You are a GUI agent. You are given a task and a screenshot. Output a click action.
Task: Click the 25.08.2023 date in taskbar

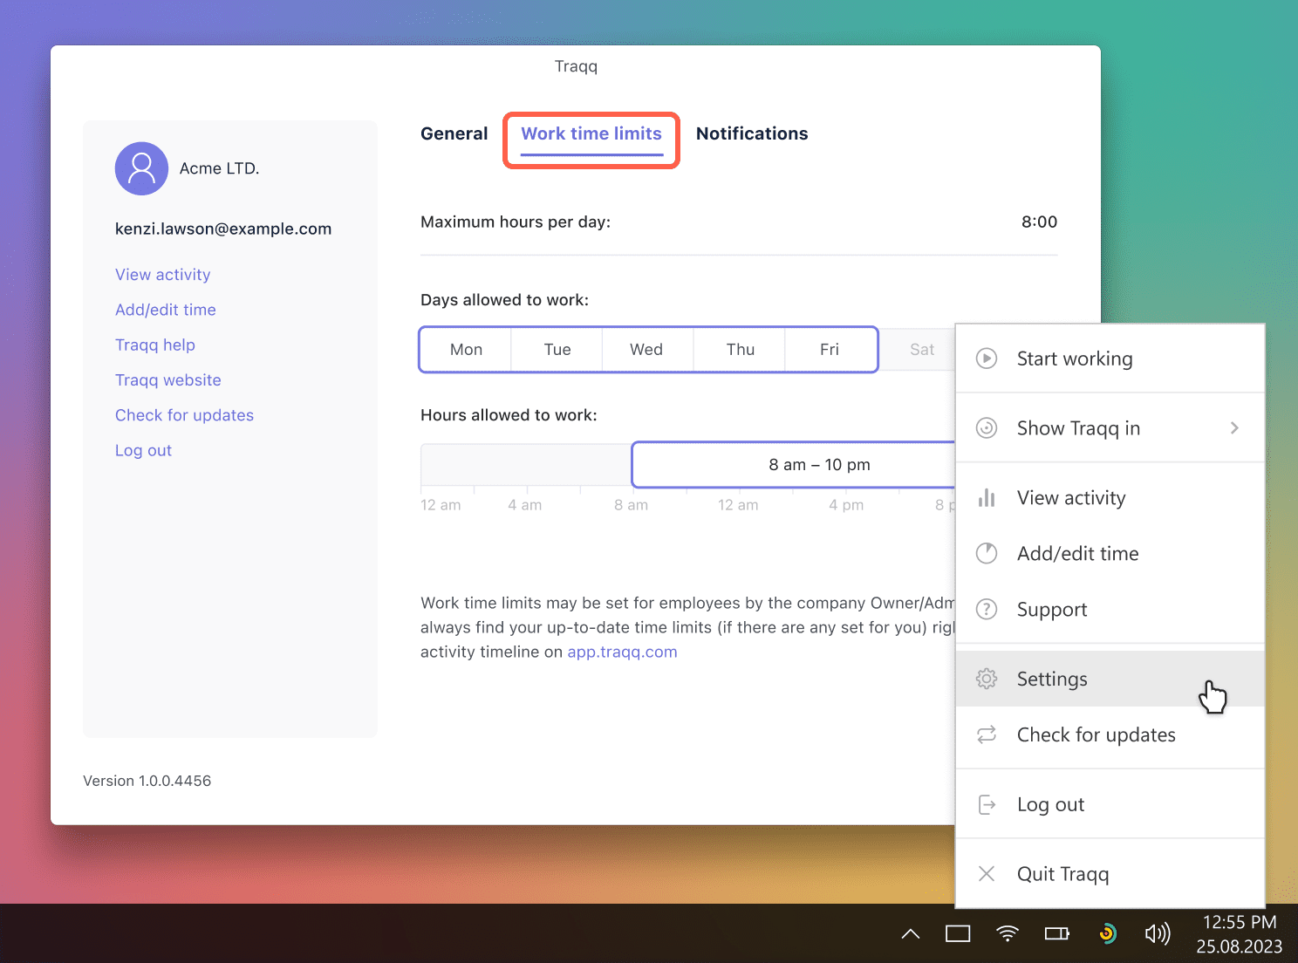[1240, 946]
